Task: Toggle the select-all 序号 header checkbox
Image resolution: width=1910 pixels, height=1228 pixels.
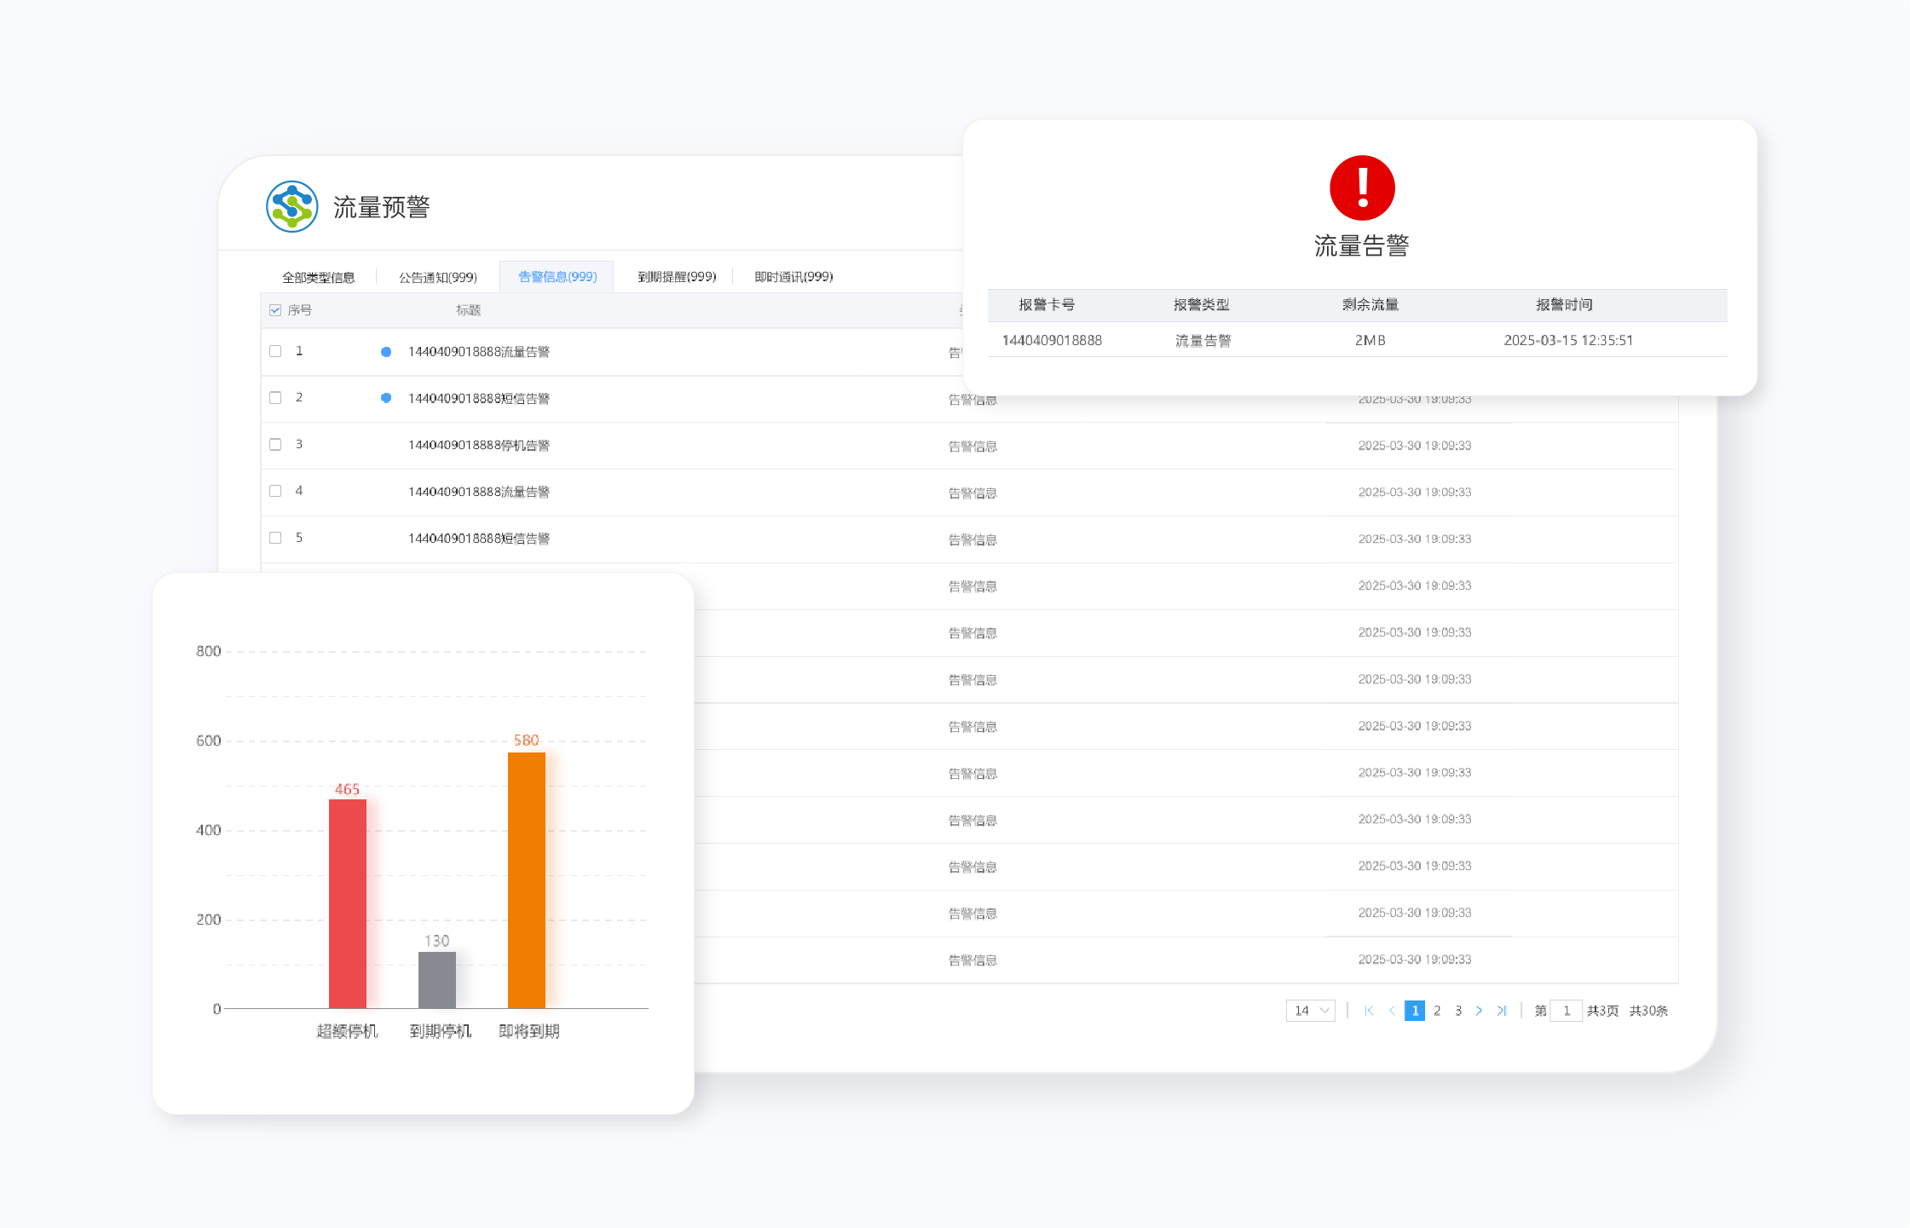Action: click(275, 310)
